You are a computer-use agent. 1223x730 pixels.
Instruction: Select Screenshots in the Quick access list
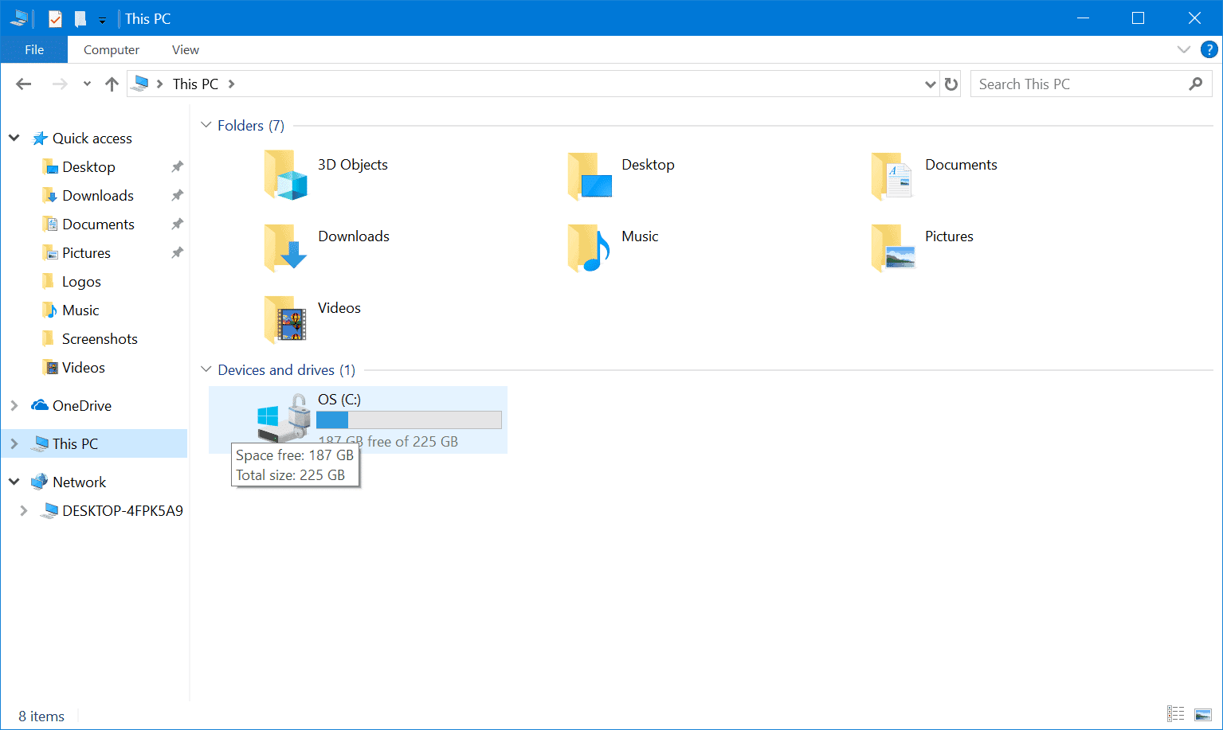click(x=100, y=338)
